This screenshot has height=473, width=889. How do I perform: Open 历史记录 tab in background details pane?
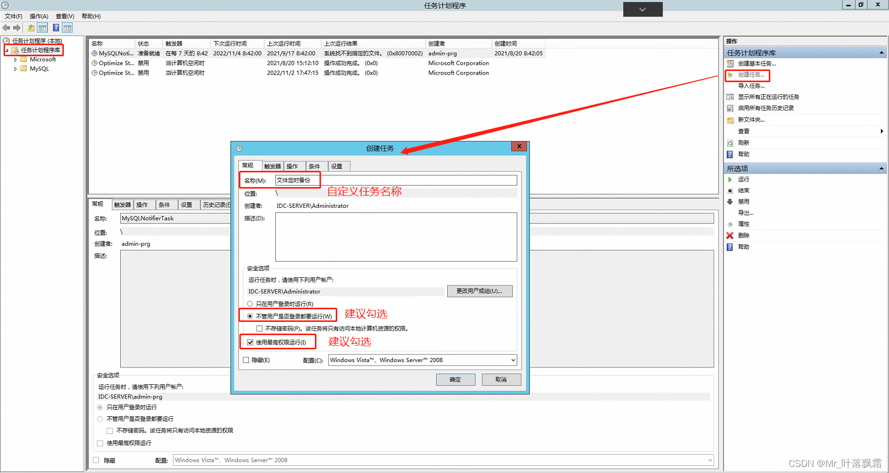click(x=216, y=205)
